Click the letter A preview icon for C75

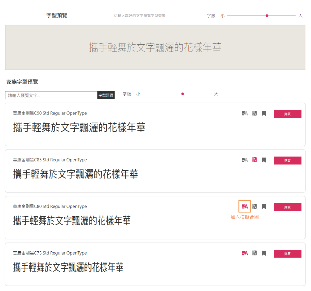tap(254, 253)
